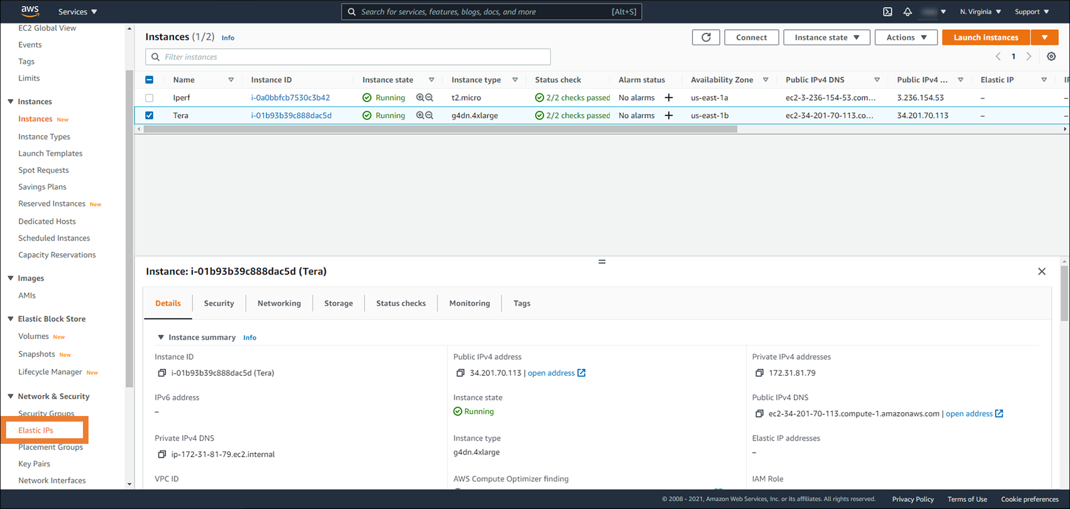Switch to the Networking tab
The width and height of the screenshot is (1070, 509).
[279, 303]
